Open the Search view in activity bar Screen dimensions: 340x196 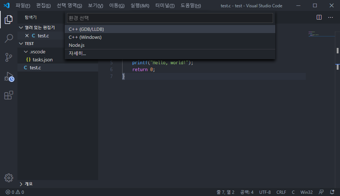pyautogui.click(x=8, y=38)
